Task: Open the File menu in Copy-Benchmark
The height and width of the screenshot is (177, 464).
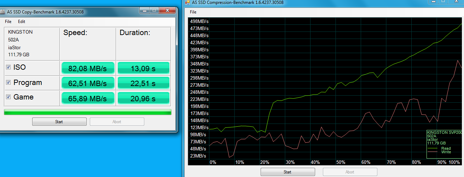Action: (8, 22)
